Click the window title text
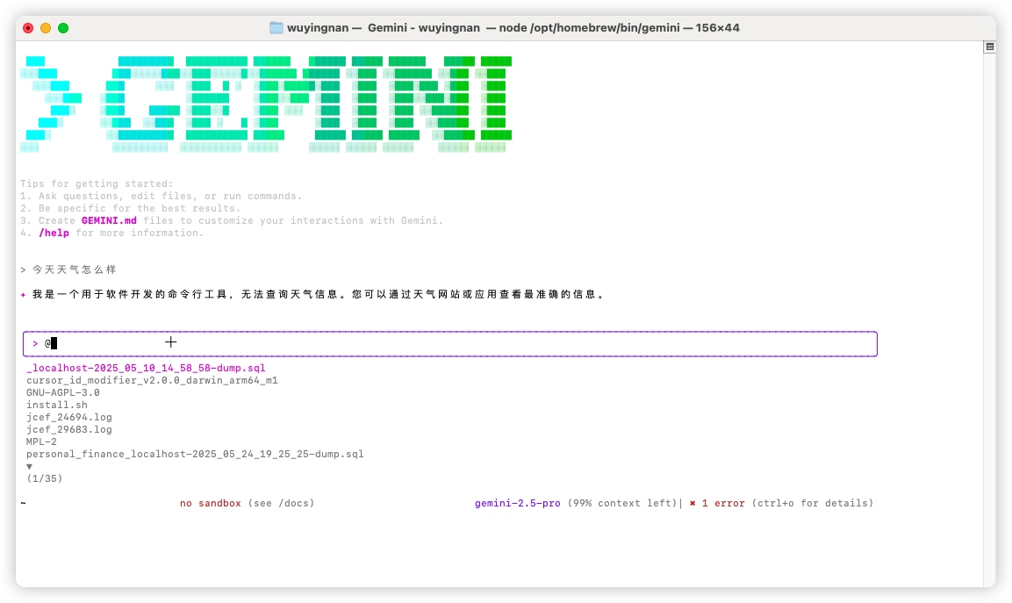 click(x=513, y=28)
